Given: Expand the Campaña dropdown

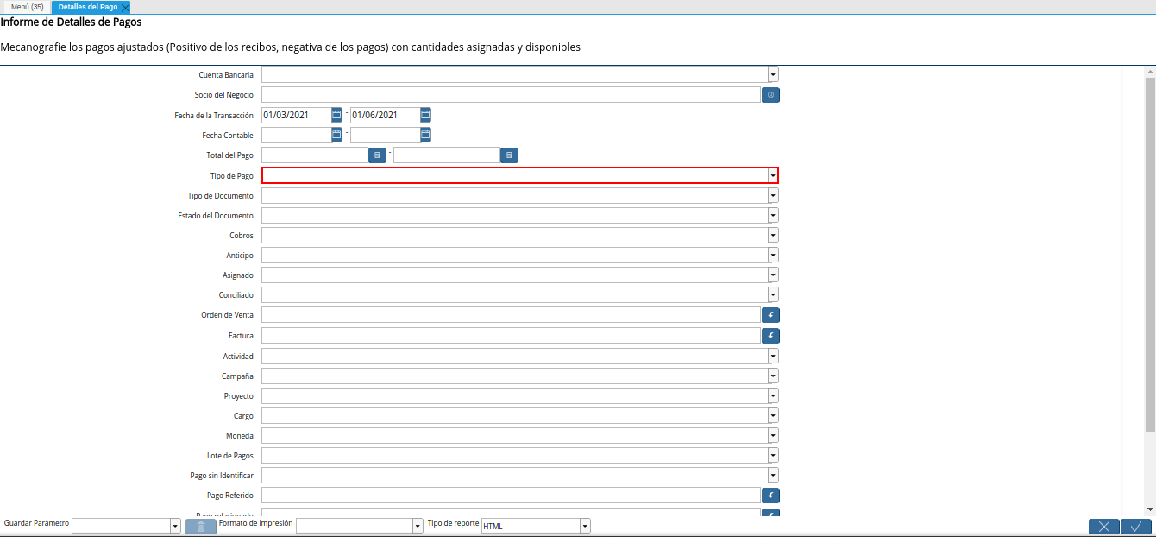Looking at the screenshot, I should (773, 376).
